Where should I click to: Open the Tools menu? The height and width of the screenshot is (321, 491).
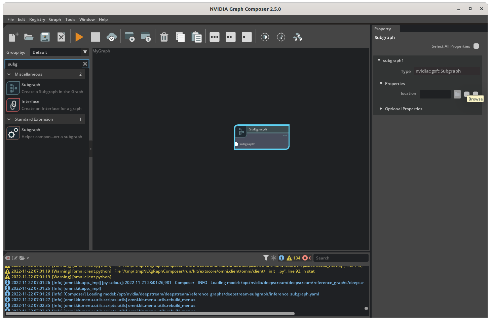[70, 19]
